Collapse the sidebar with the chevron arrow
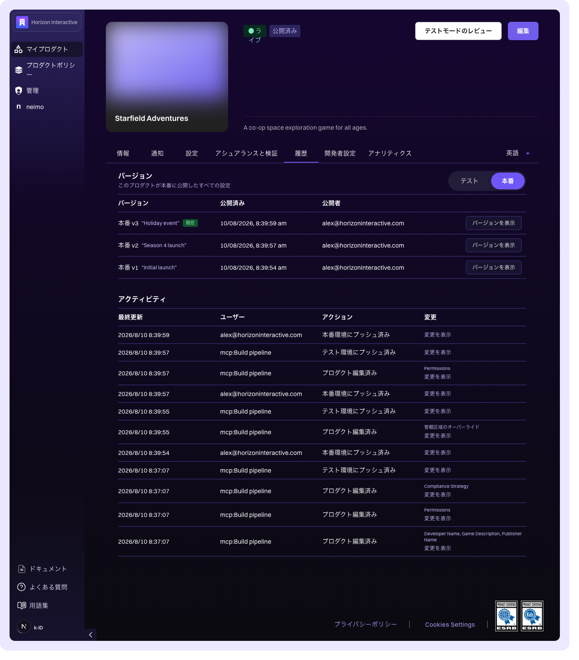Screen dimensions: 579x660 coord(91,635)
